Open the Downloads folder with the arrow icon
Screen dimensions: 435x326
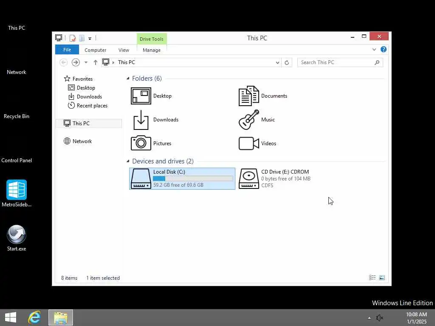(141, 120)
